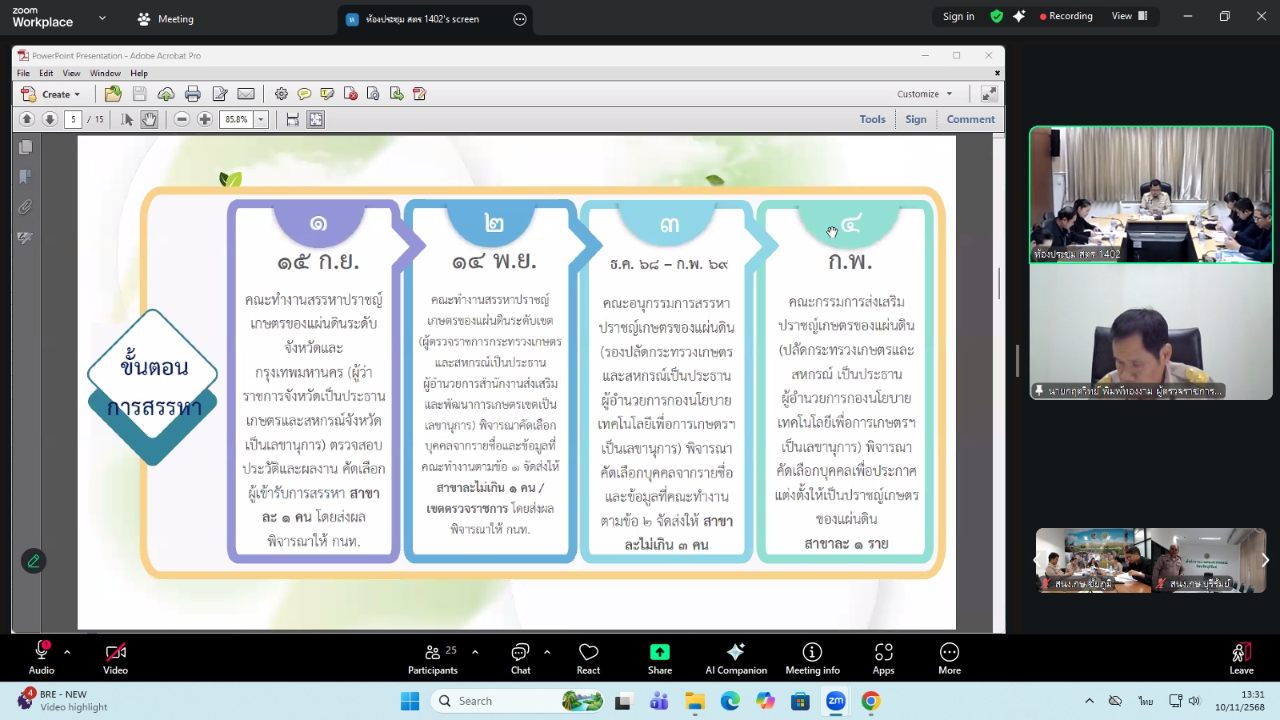Open Zoom's AI Companion
Screen dimensions: 1280x720
pos(735,658)
